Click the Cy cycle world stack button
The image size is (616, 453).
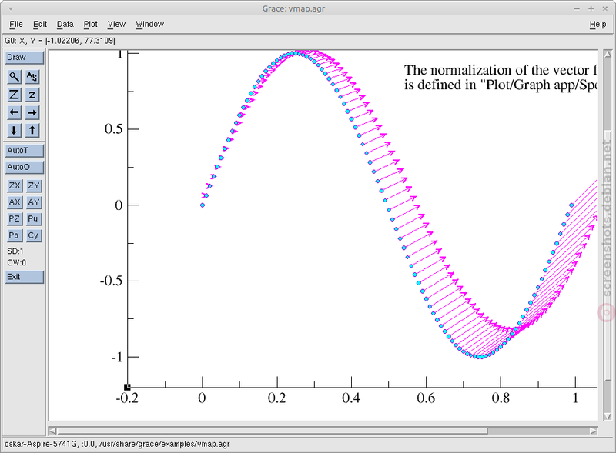point(34,235)
